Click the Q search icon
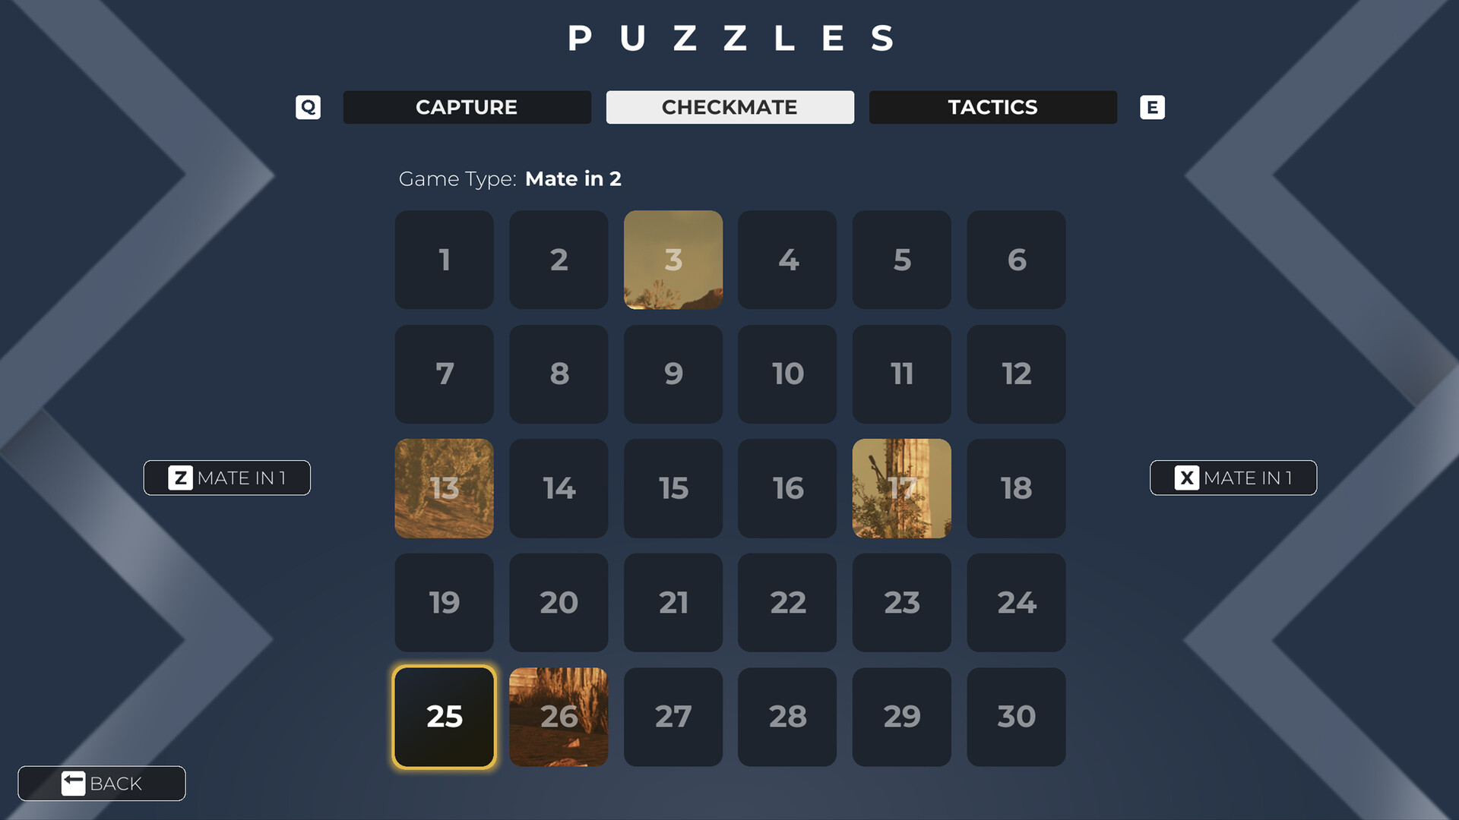The height and width of the screenshot is (820, 1459). (x=308, y=107)
